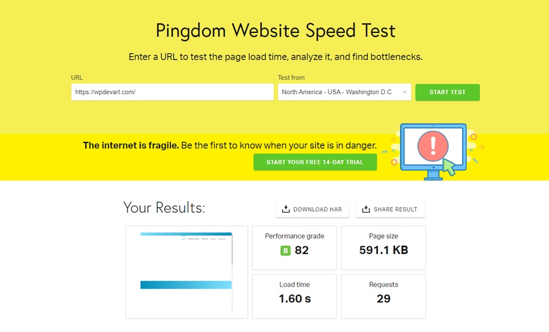
Task: Click the SHARE RESULT button
Action: (390, 209)
